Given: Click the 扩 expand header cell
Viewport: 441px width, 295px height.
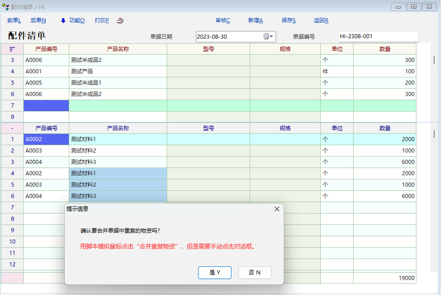Looking at the screenshot, I should pyautogui.click(x=12, y=49).
